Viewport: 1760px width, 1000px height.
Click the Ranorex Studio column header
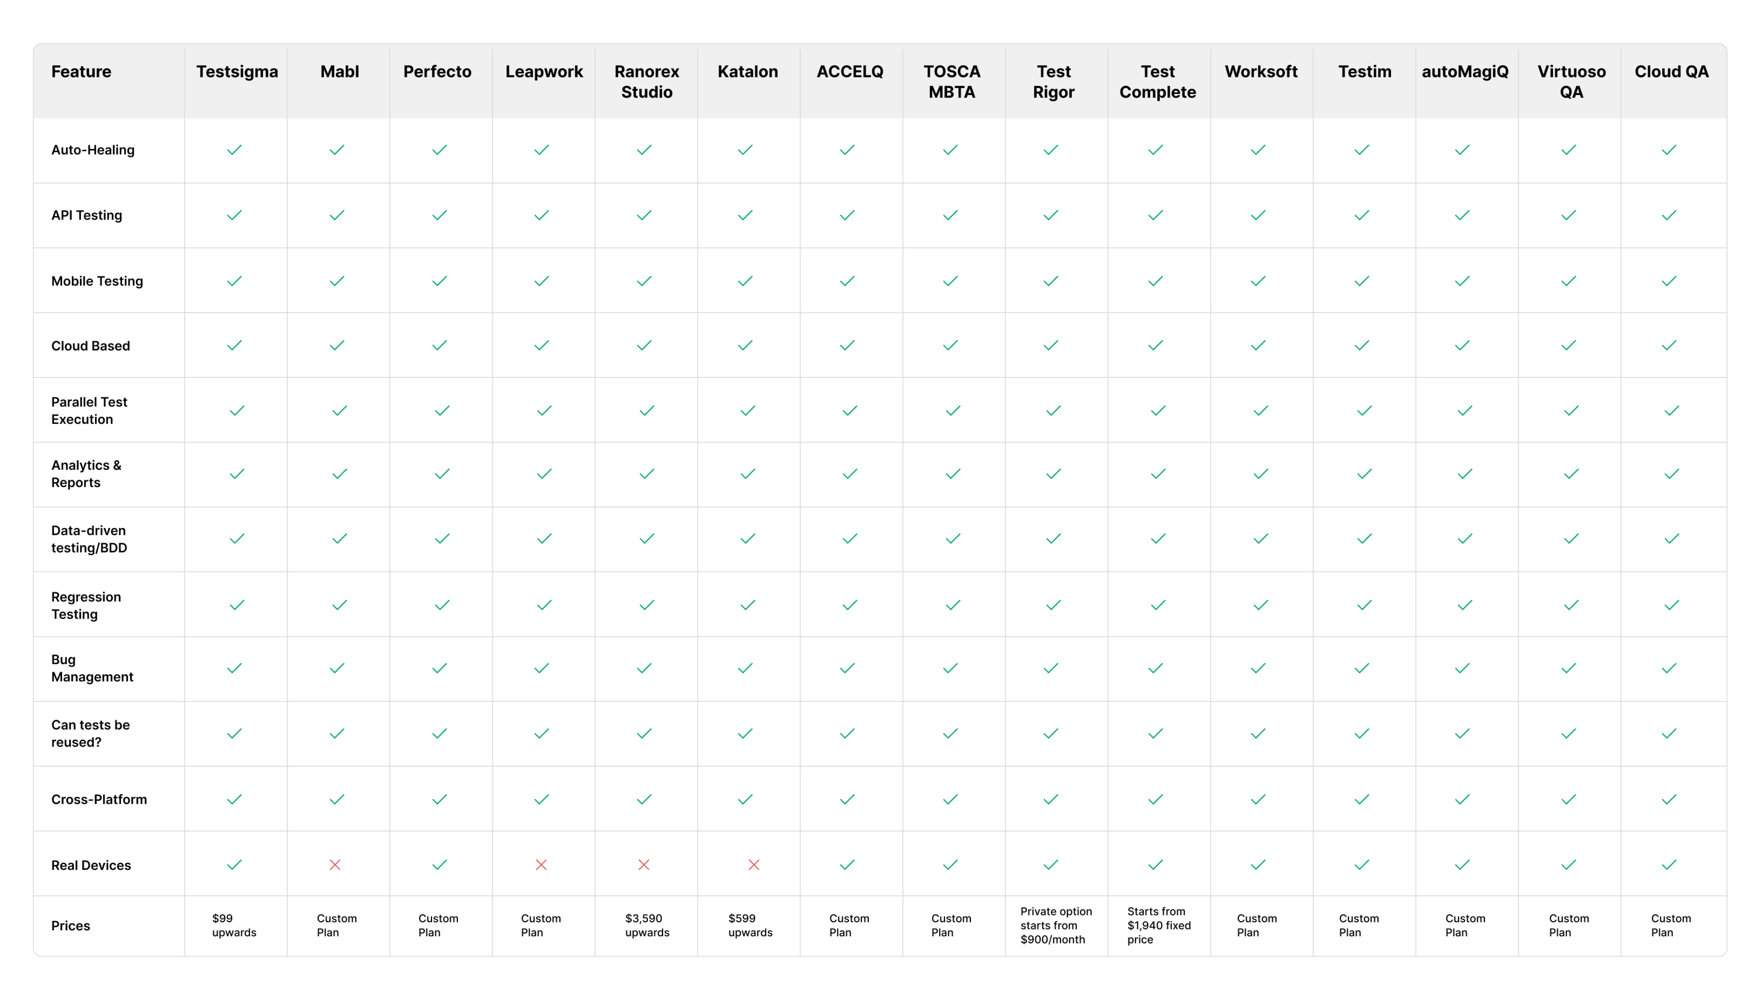[646, 82]
